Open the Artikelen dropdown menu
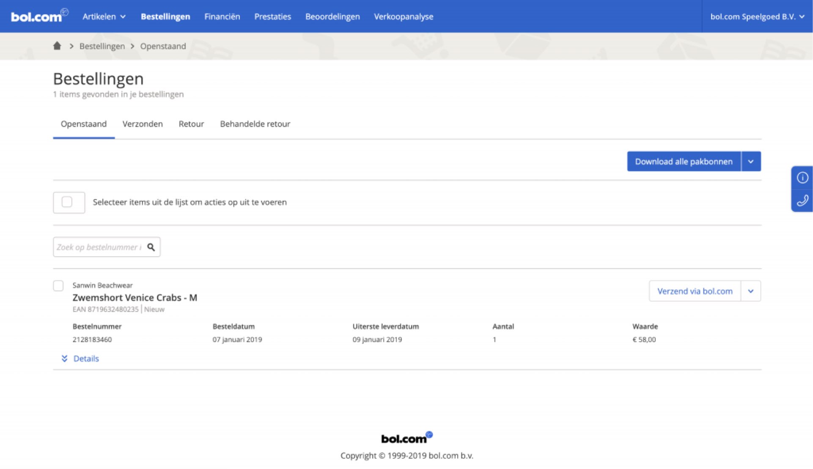 (x=104, y=16)
